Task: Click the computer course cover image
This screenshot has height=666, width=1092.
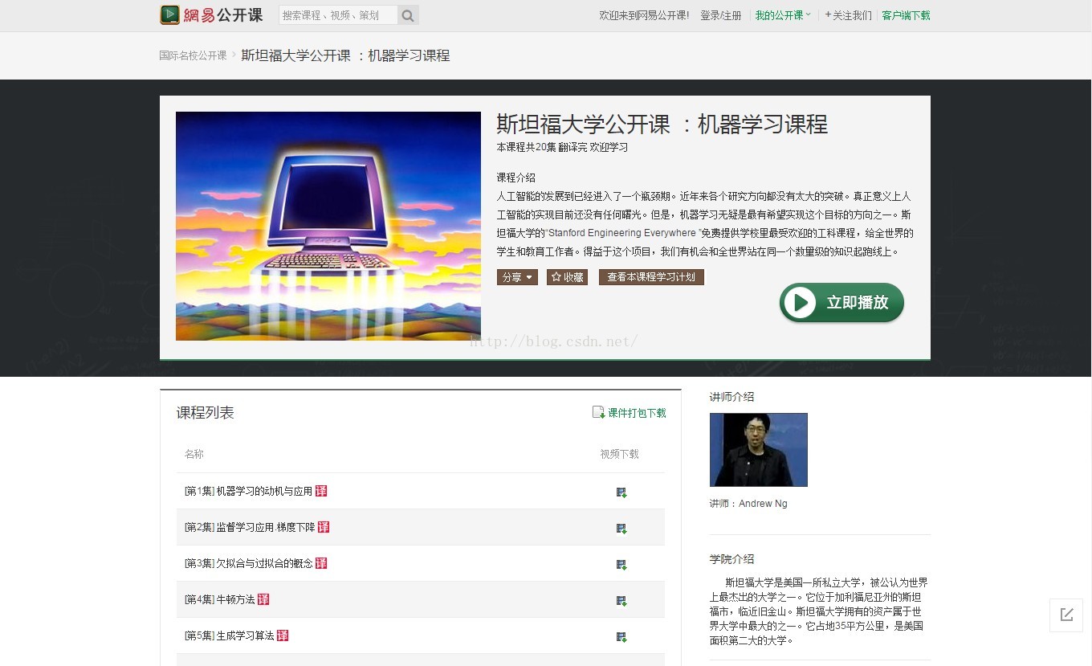Action: point(328,226)
